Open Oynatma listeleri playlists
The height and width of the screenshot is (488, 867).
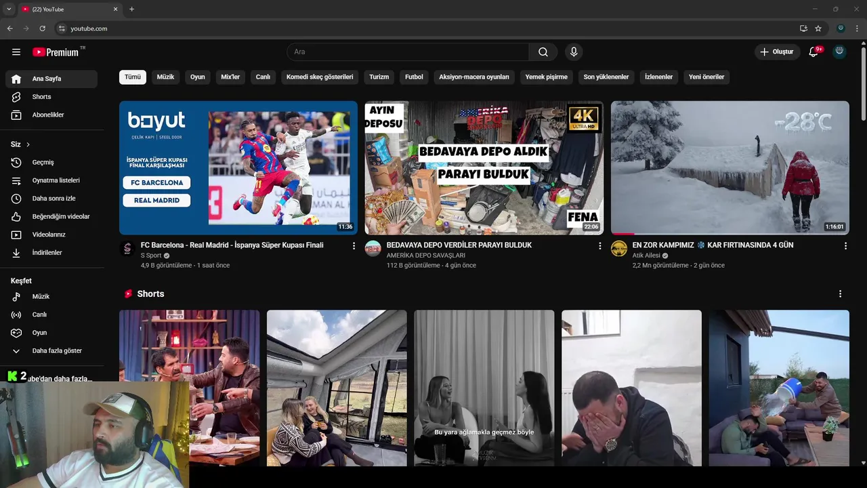point(51,180)
